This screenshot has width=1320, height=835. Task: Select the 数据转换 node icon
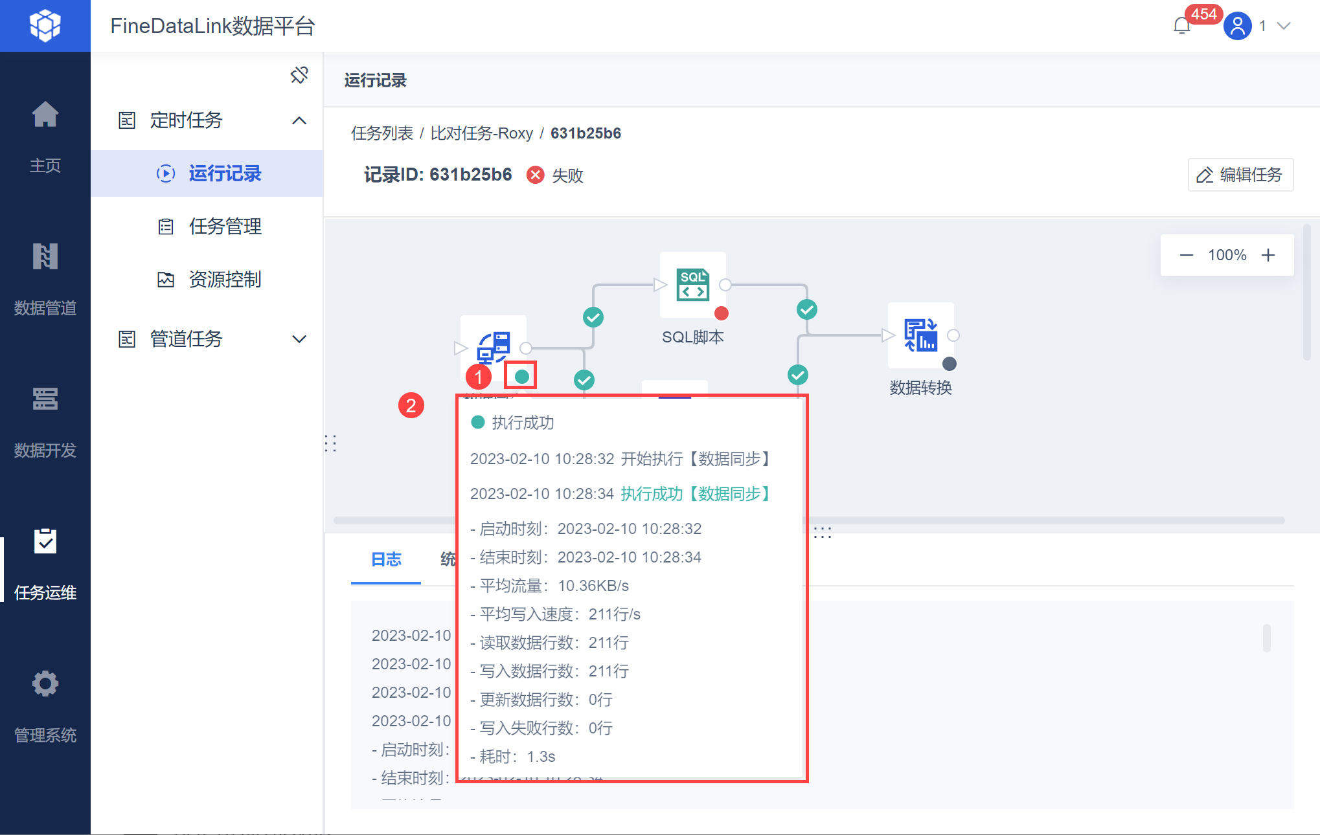tap(920, 335)
